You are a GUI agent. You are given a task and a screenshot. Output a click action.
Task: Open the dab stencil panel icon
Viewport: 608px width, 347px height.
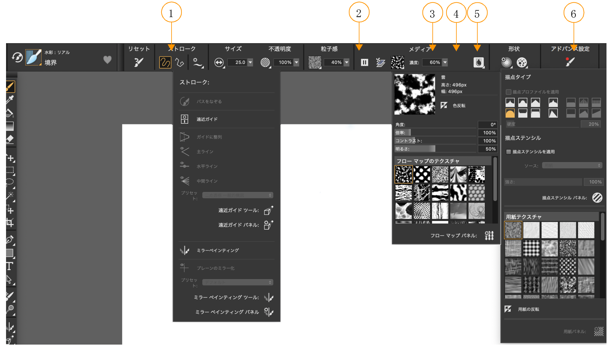coord(597,198)
